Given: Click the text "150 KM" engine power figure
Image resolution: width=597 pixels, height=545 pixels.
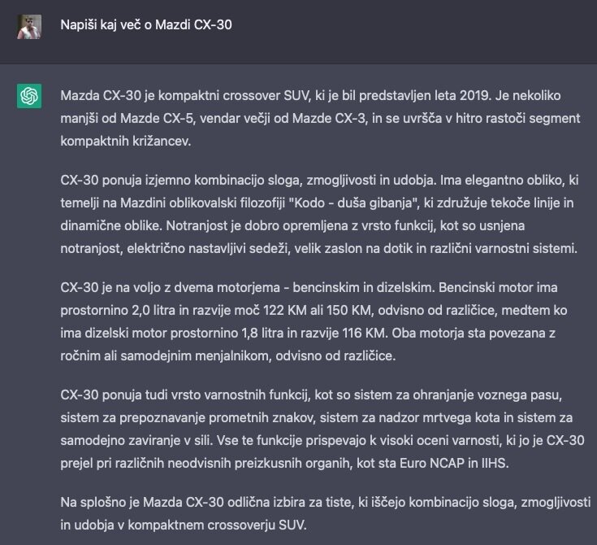Looking at the screenshot, I should click(348, 310).
